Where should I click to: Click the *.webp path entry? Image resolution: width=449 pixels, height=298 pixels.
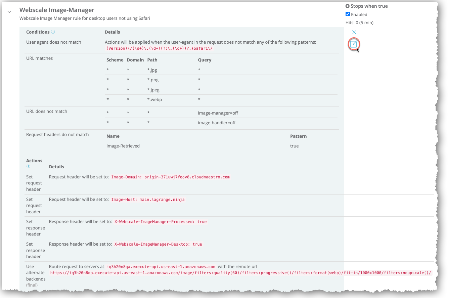(x=154, y=100)
